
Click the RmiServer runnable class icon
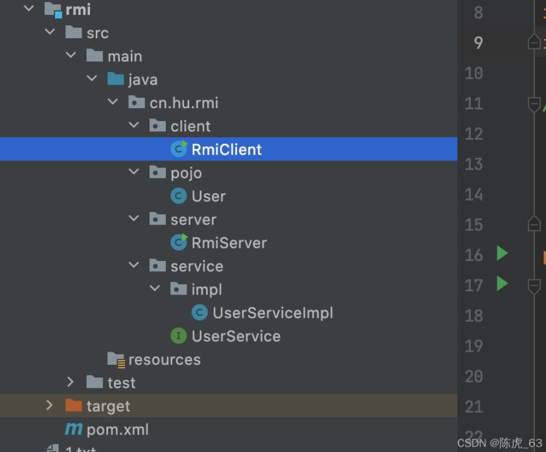point(179,242)
